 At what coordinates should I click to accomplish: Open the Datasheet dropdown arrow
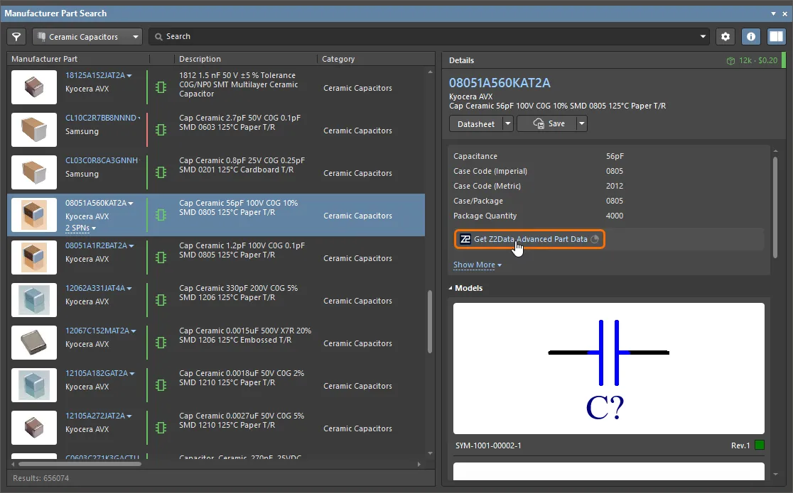tap(507, 123)
